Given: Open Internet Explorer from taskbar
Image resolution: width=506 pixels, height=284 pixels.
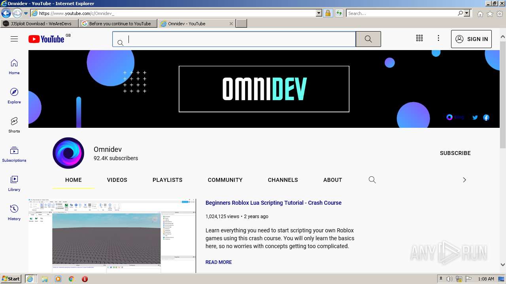Looking at the screenshot, I should click(30, 279).
